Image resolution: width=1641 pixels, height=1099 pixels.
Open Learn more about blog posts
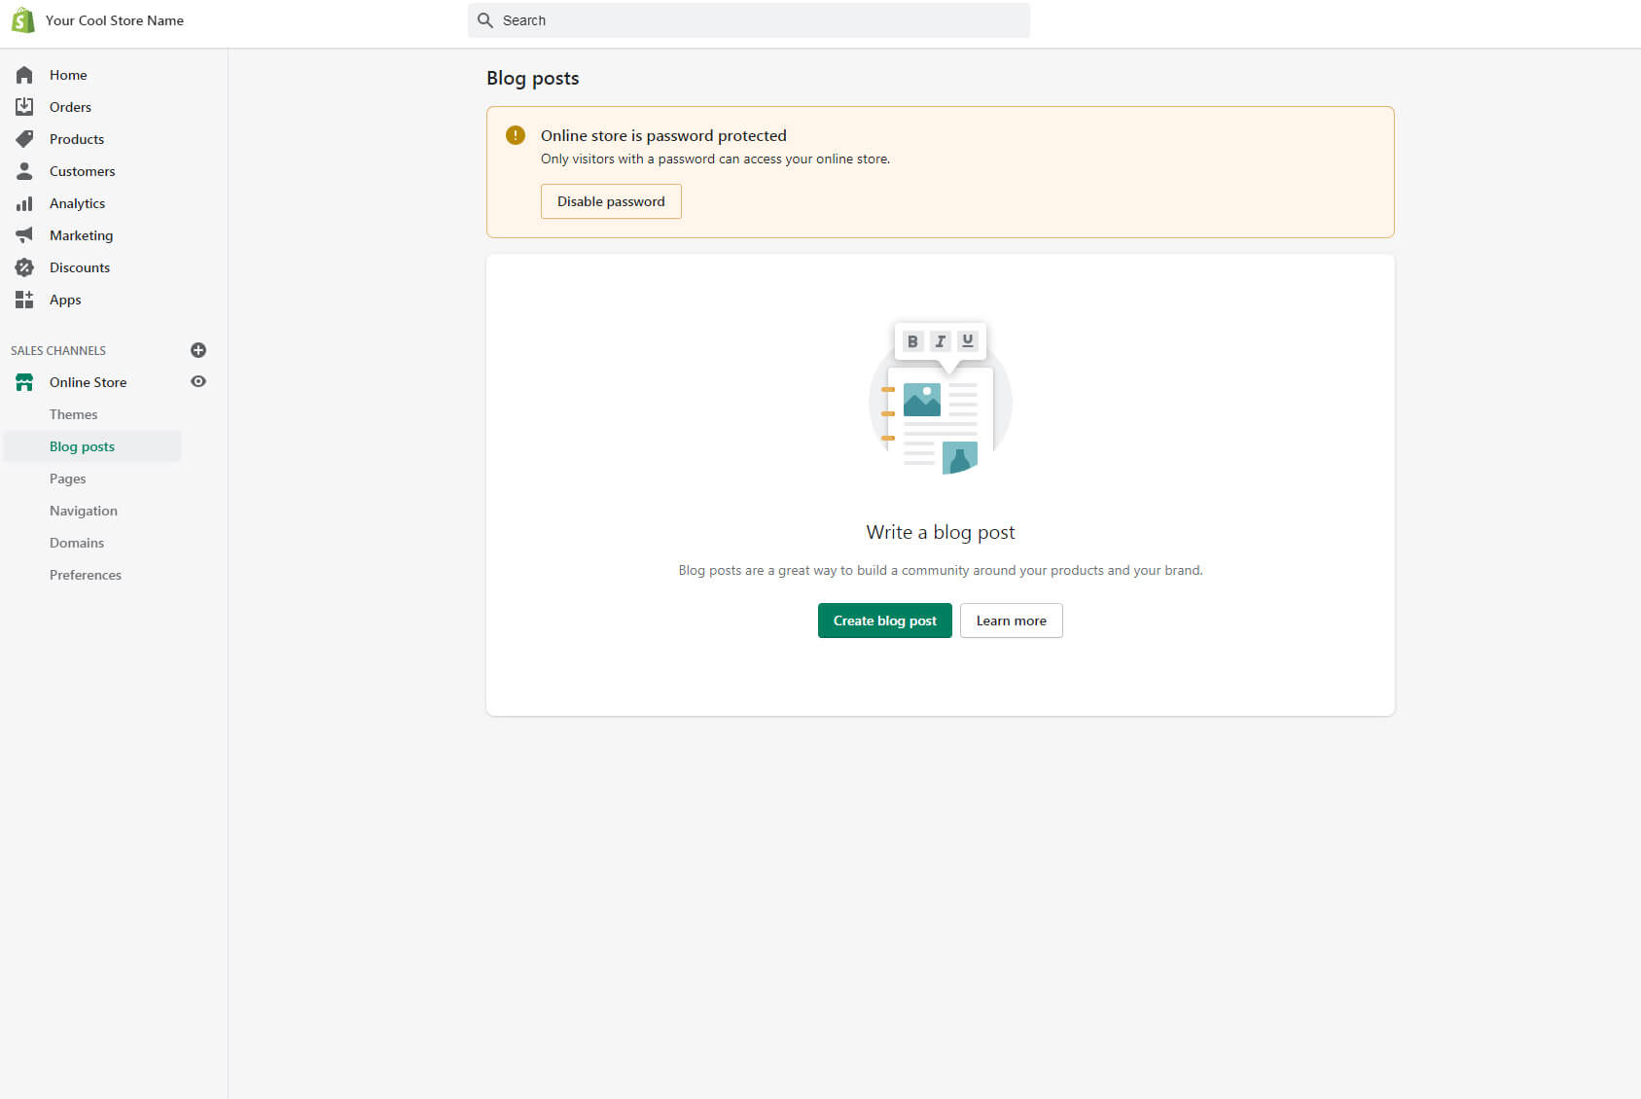pos(1011,620)
